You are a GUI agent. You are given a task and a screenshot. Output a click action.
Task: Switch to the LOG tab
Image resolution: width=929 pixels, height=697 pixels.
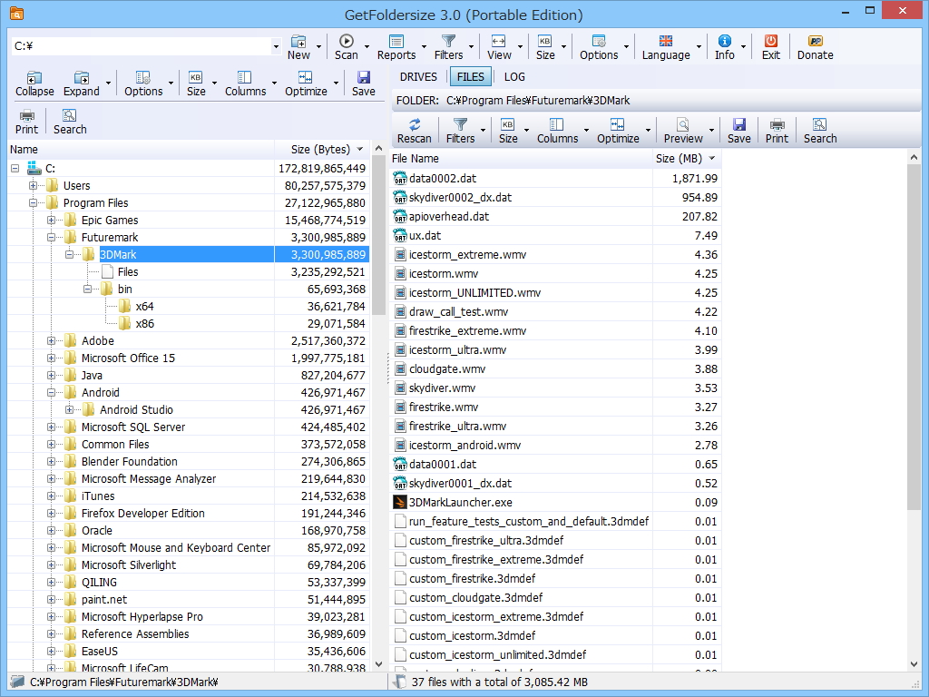coord(514,77)
